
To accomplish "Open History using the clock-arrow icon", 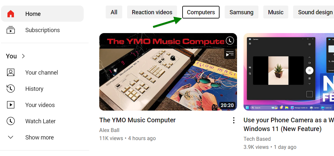I will coord(10,89).
